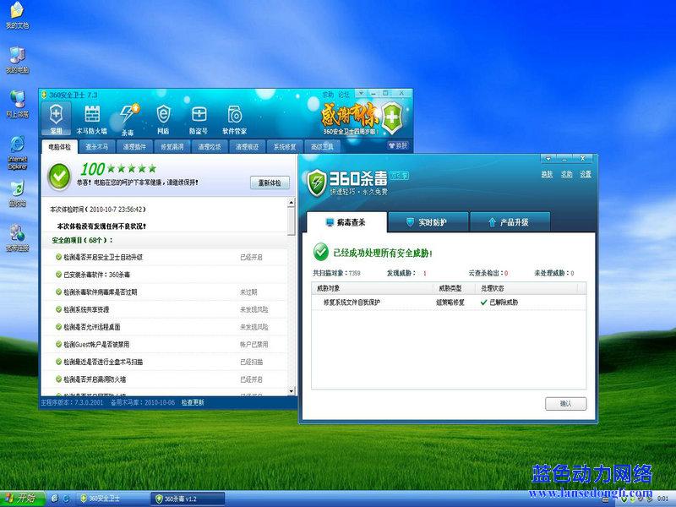Open 软件管家 software manager icon
The image size is (676, 507).
pos(234,118)
